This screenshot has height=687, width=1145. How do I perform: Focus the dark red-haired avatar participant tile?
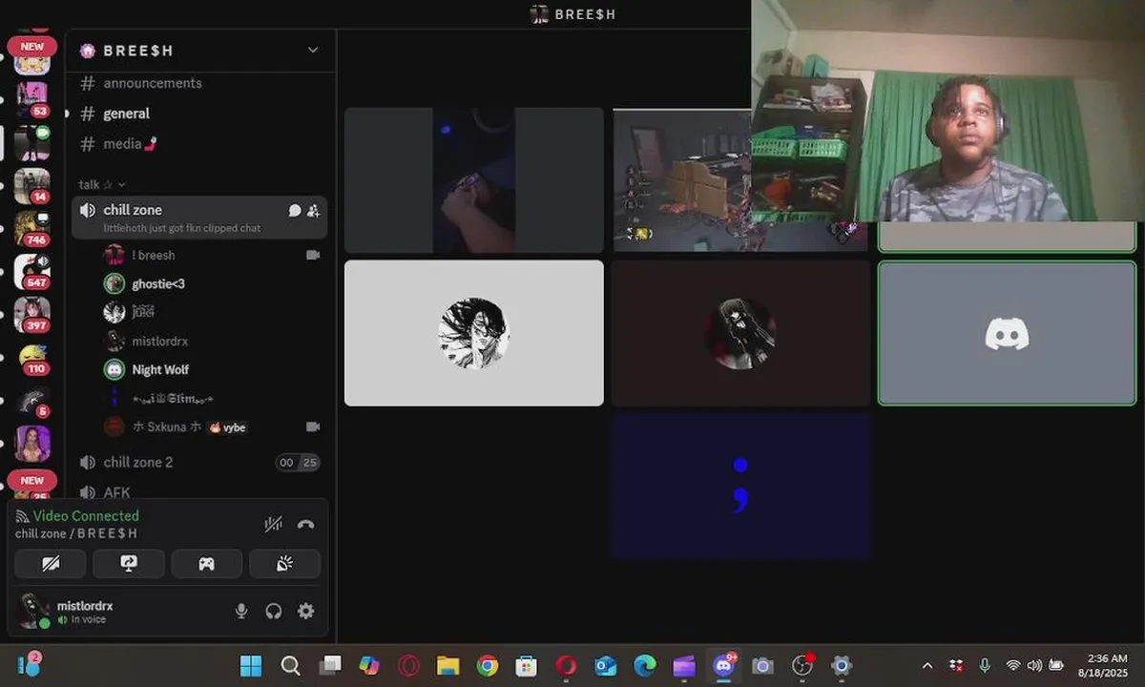[740, 333]
